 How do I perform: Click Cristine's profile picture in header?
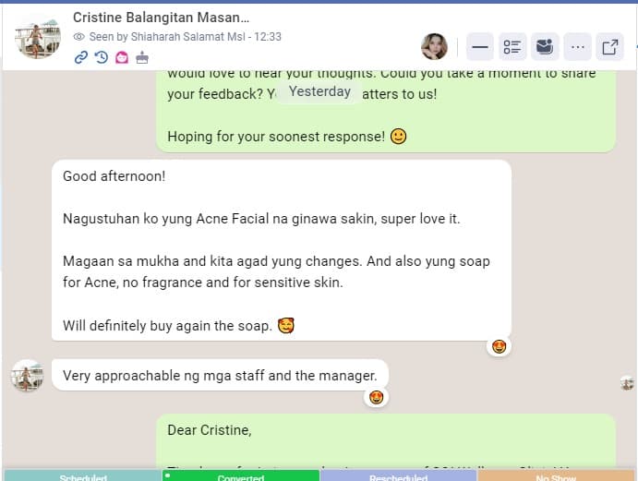coord(38,36)
